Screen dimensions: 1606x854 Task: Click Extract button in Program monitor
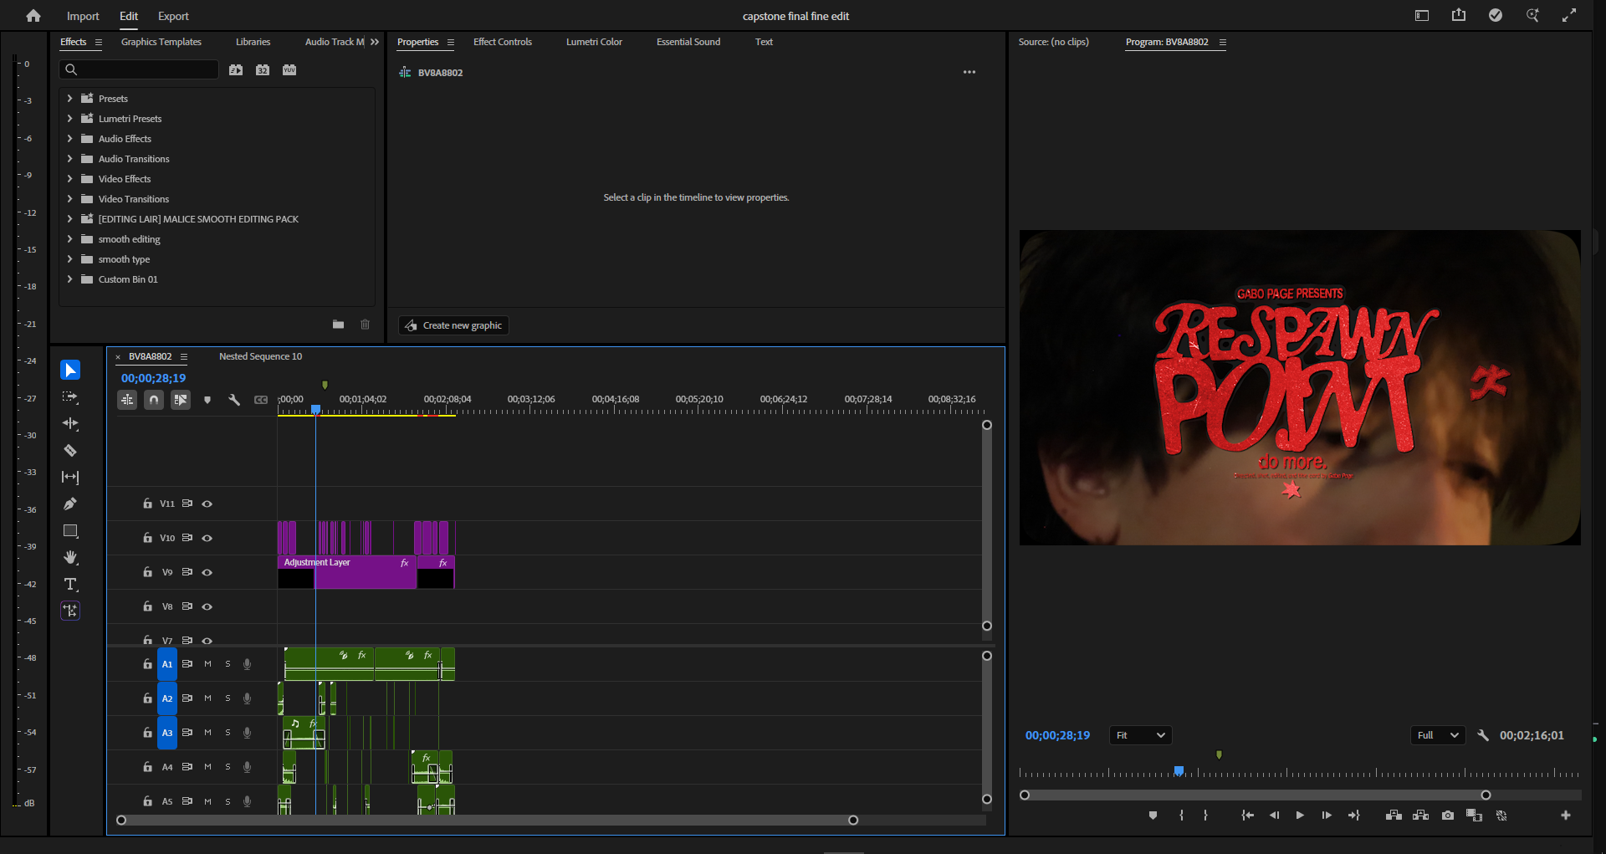[x=1420, y=816]
